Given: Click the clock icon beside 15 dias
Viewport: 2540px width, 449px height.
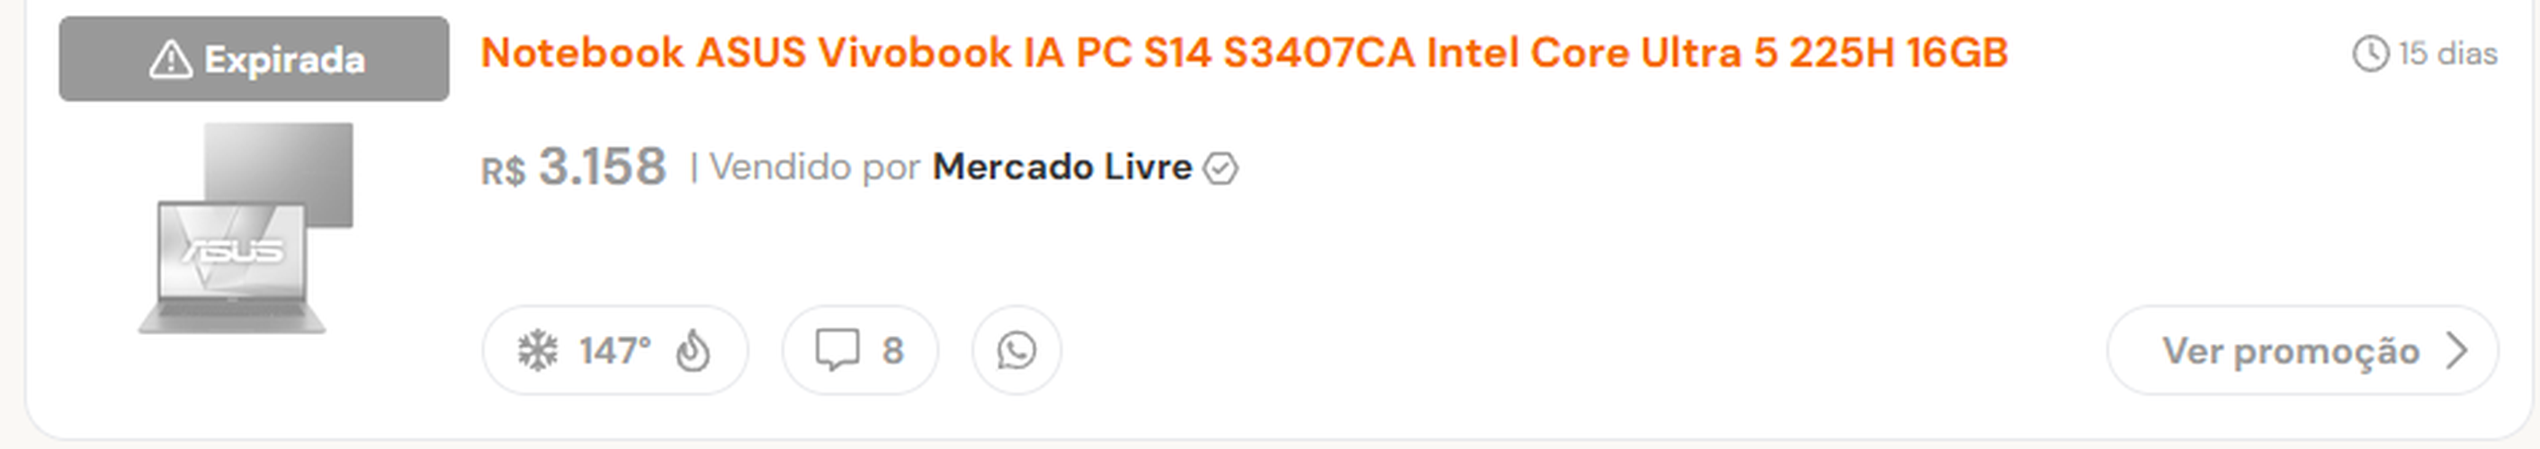Looking at the screenshot, I should (2370, 53).
